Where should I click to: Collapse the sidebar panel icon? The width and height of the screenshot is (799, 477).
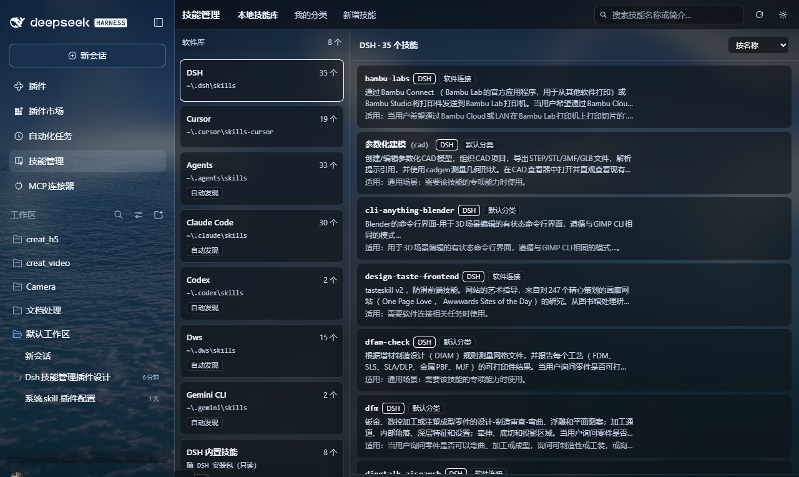point(159,22)
